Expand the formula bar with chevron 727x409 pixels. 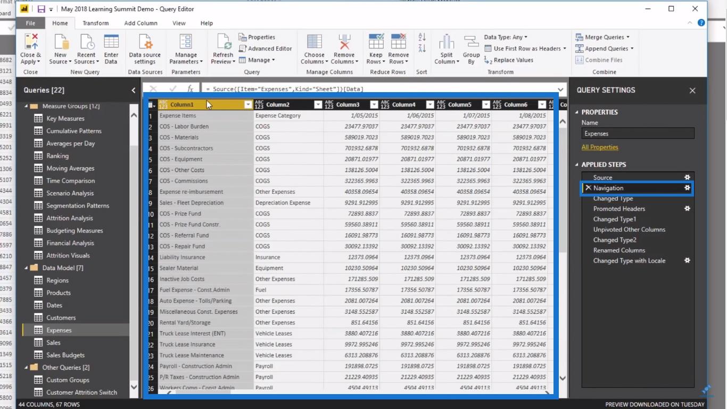tap(561, 89)
